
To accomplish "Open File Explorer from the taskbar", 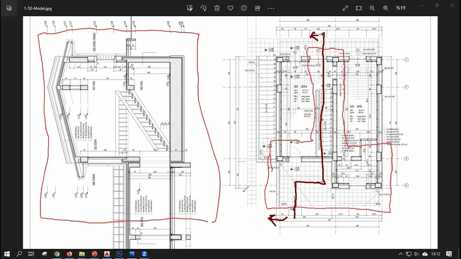I will click(82, 254).
